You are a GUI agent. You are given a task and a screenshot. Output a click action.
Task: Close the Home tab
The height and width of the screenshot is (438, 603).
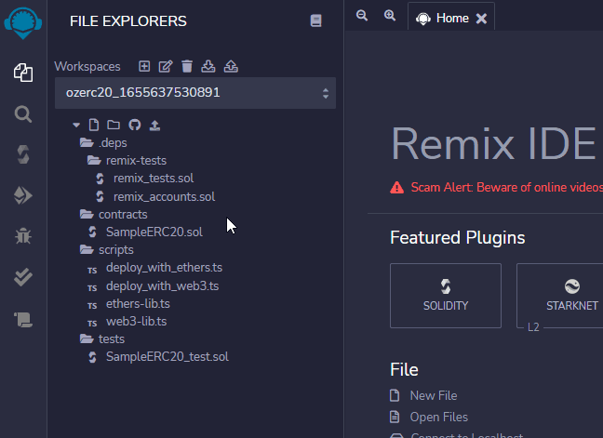481,19
